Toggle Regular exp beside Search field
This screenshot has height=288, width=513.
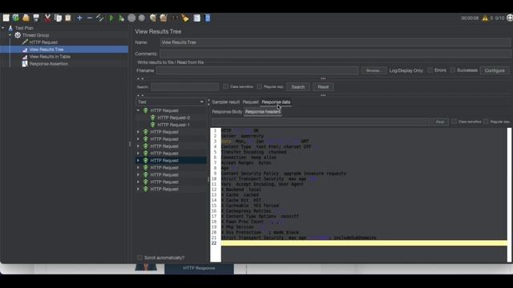click(x=260, y=86)
